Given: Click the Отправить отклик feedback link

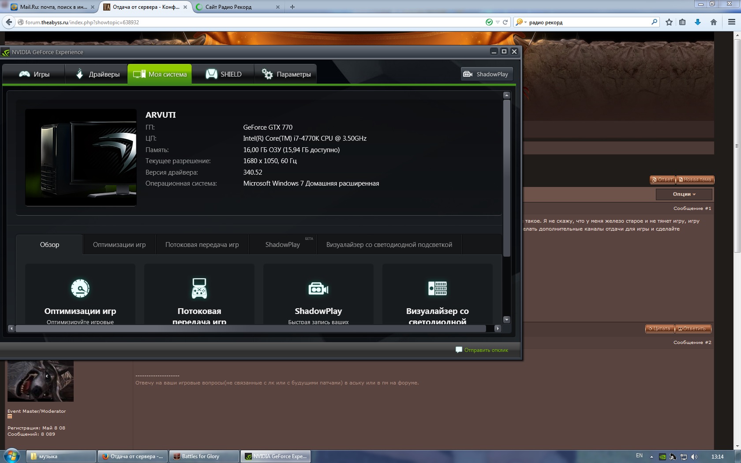Looking at the screenshot, I should coord(486,350).
